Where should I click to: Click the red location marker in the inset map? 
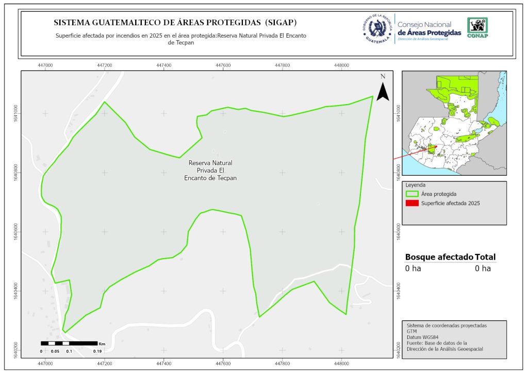tap(435, 147)
